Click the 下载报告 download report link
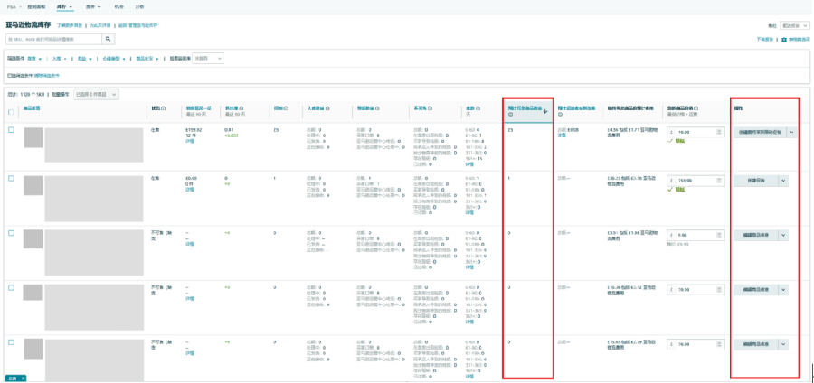Viewport: 814px width, 383px height. tap(764, 40)
